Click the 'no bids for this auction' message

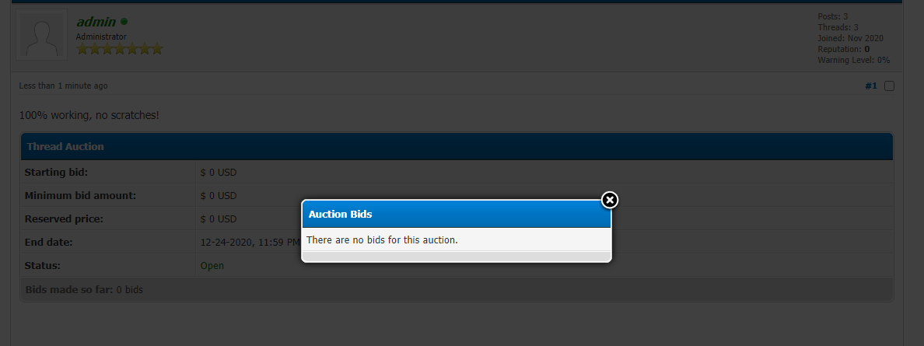tap(382, 239)
